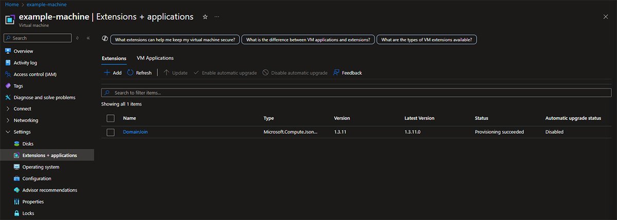Check the select-all checkbox in table header
The width and height of the screenshot is (617, 220).
[111, 118]
